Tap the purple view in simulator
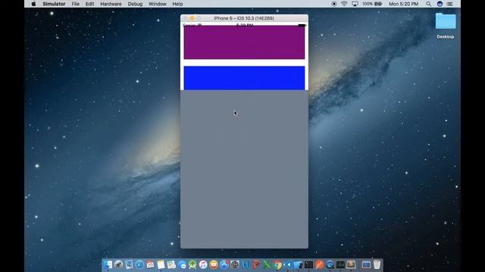 click(x=244, y=42)
